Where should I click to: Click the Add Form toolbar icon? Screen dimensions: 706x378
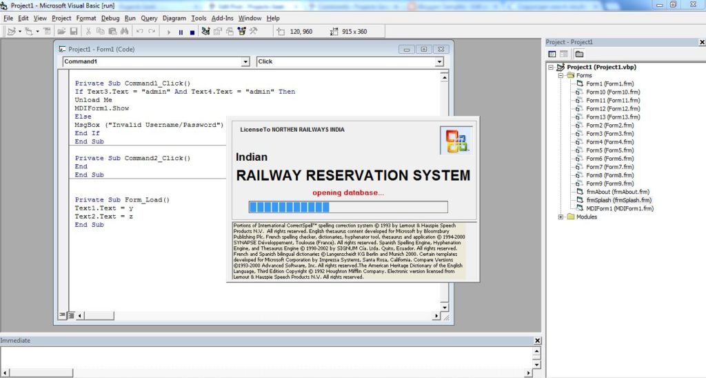point(29,32)
